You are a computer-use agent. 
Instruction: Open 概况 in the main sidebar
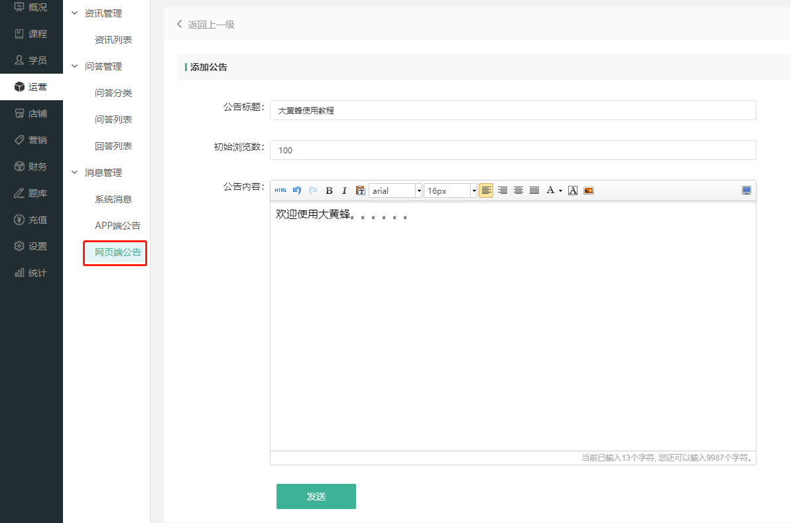pos(31,7)
